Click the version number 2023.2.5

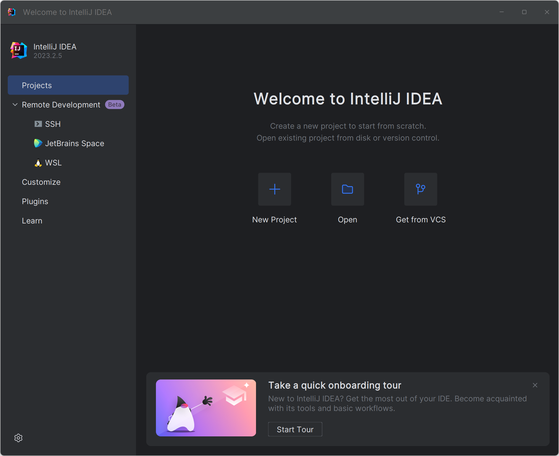pyautogui.click(x=48, y=56)
